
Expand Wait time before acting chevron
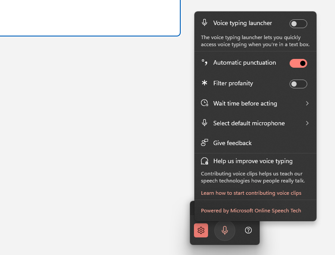[x=307, y=103]
